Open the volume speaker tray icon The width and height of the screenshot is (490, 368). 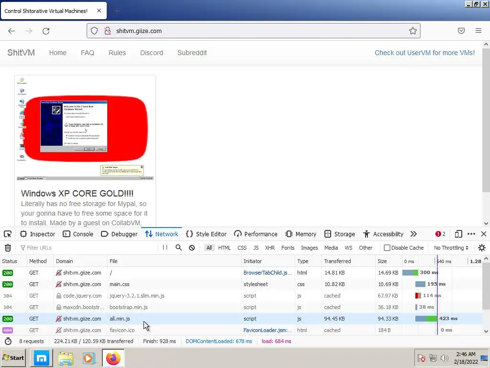coord(444,358)
